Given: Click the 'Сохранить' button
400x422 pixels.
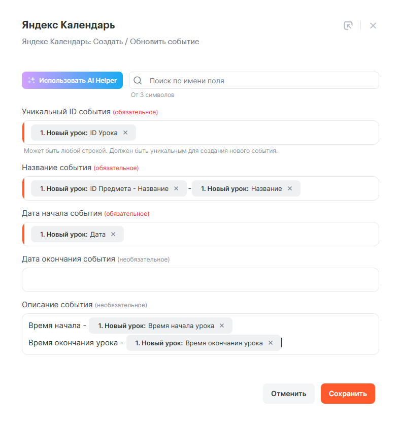Looking at the screenshot, I should coord(348,394).
